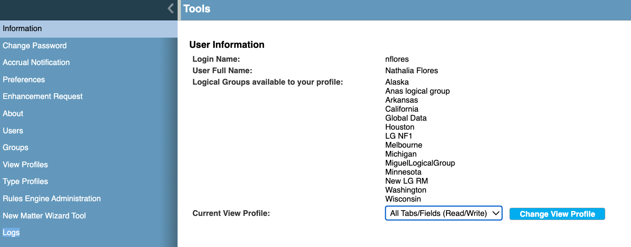Select Accrual Notification from the sidebar
The height and width of the screenshot is (247, 631).
coord(36,62)
